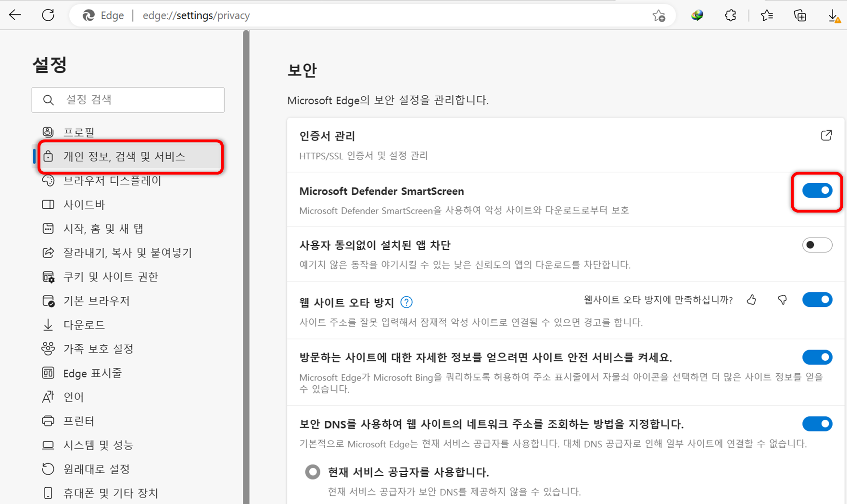Click the Edge logo in address bar
Viewport: 849px width, 504px height.
click(x=89, y=15)
